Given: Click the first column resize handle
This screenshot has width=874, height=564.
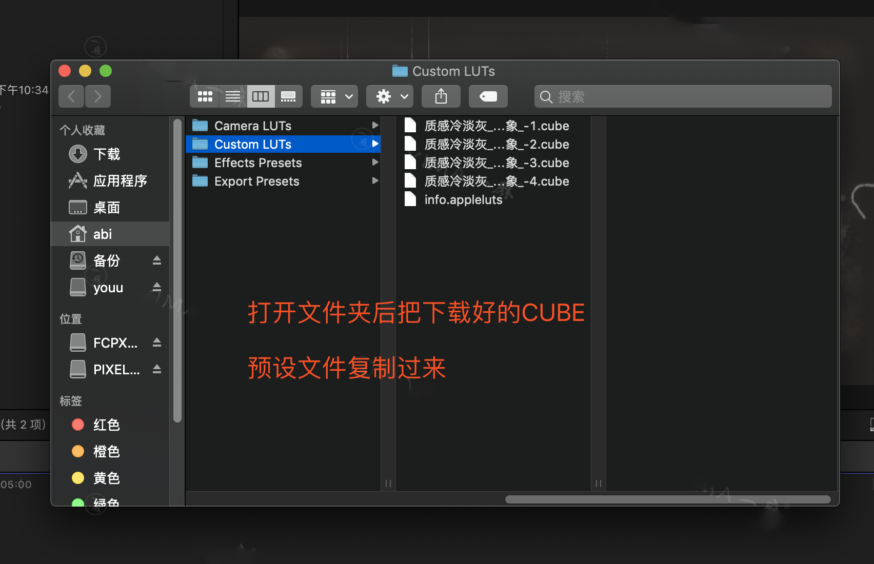Looking at the screenshot, I should [388, 484].
